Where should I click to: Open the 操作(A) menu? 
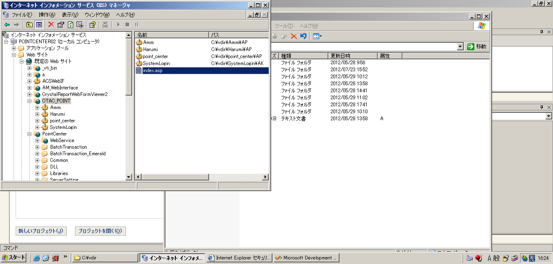(x=47, y=15)
